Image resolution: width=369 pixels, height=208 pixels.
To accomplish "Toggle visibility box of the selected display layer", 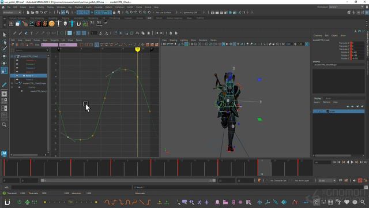I will 319,112.
